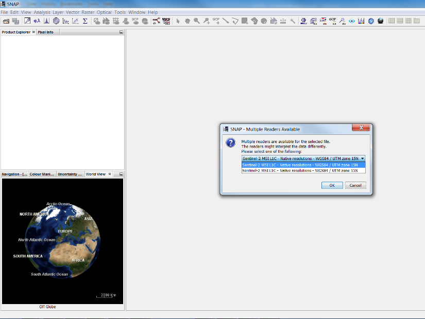Click the globe in World View

pos(63,241)
